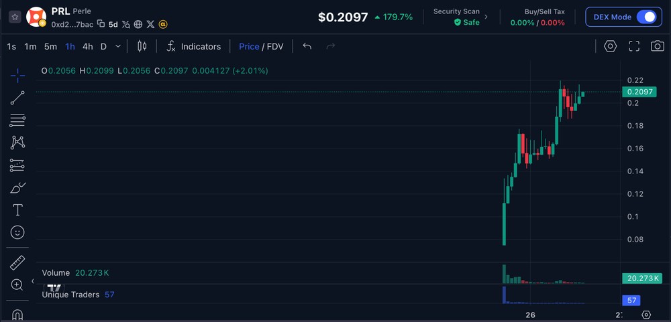Add PRL to favorites with the star icon
Screen dimensions: 671x322
pyautogui.click(x=15, y=17)
